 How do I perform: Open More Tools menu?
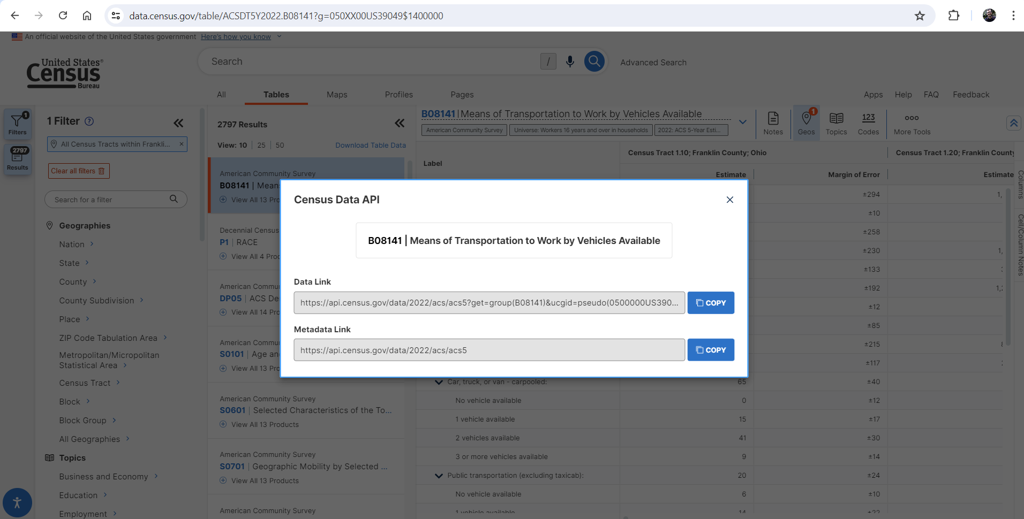tap(912, 123)
